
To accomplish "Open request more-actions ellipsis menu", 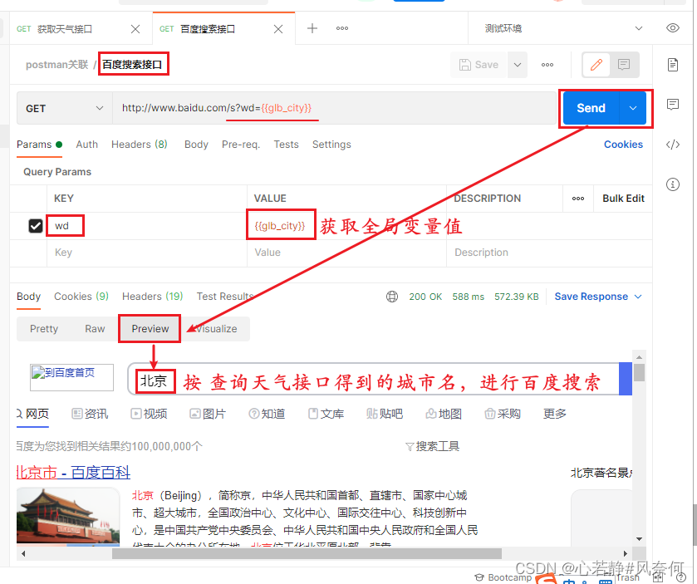I will tap(547, 65).
